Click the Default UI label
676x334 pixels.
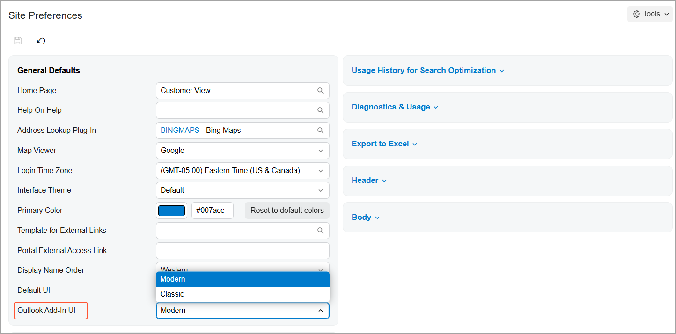pos(34,290)
